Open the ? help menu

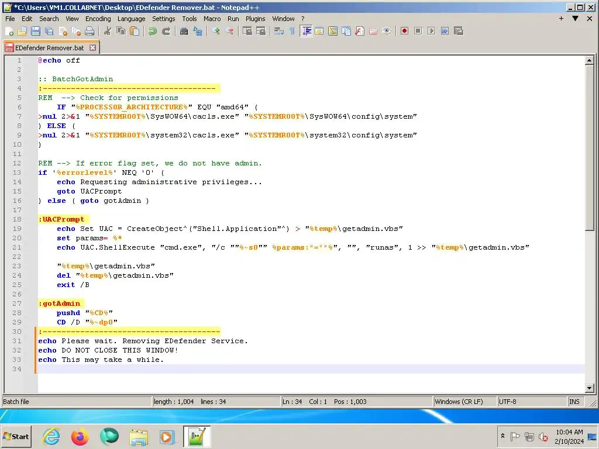click(303, 19)
